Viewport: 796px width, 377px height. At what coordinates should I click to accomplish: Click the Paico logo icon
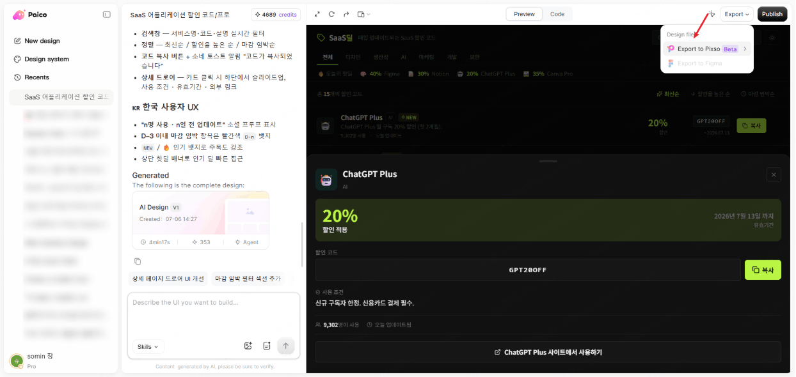click(x=19, y=15)
